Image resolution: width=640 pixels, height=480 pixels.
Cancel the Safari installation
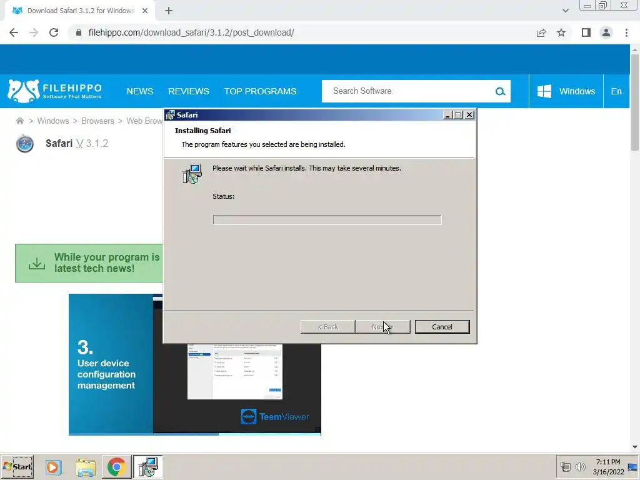442,327
